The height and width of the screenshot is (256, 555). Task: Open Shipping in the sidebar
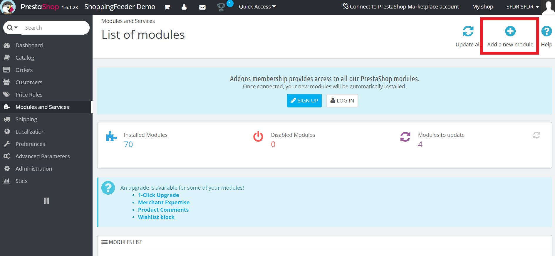[x=46, y=119]
